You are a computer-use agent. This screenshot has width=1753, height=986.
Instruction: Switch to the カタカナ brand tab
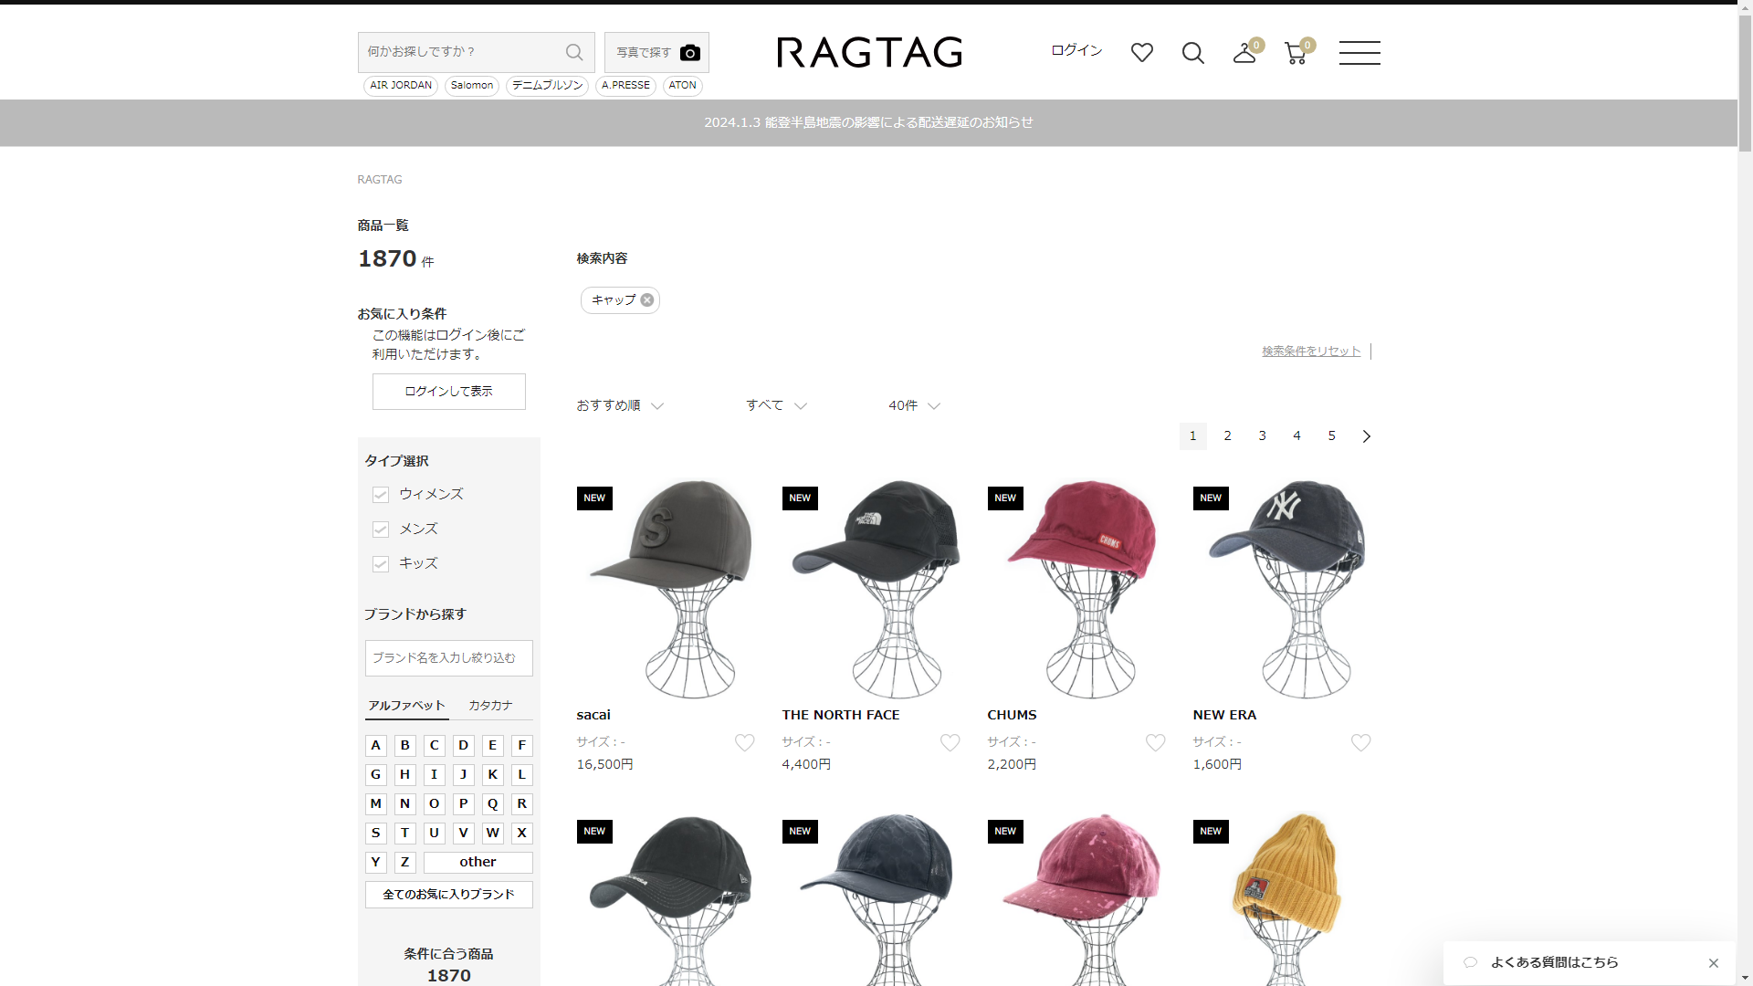point(490,706)
